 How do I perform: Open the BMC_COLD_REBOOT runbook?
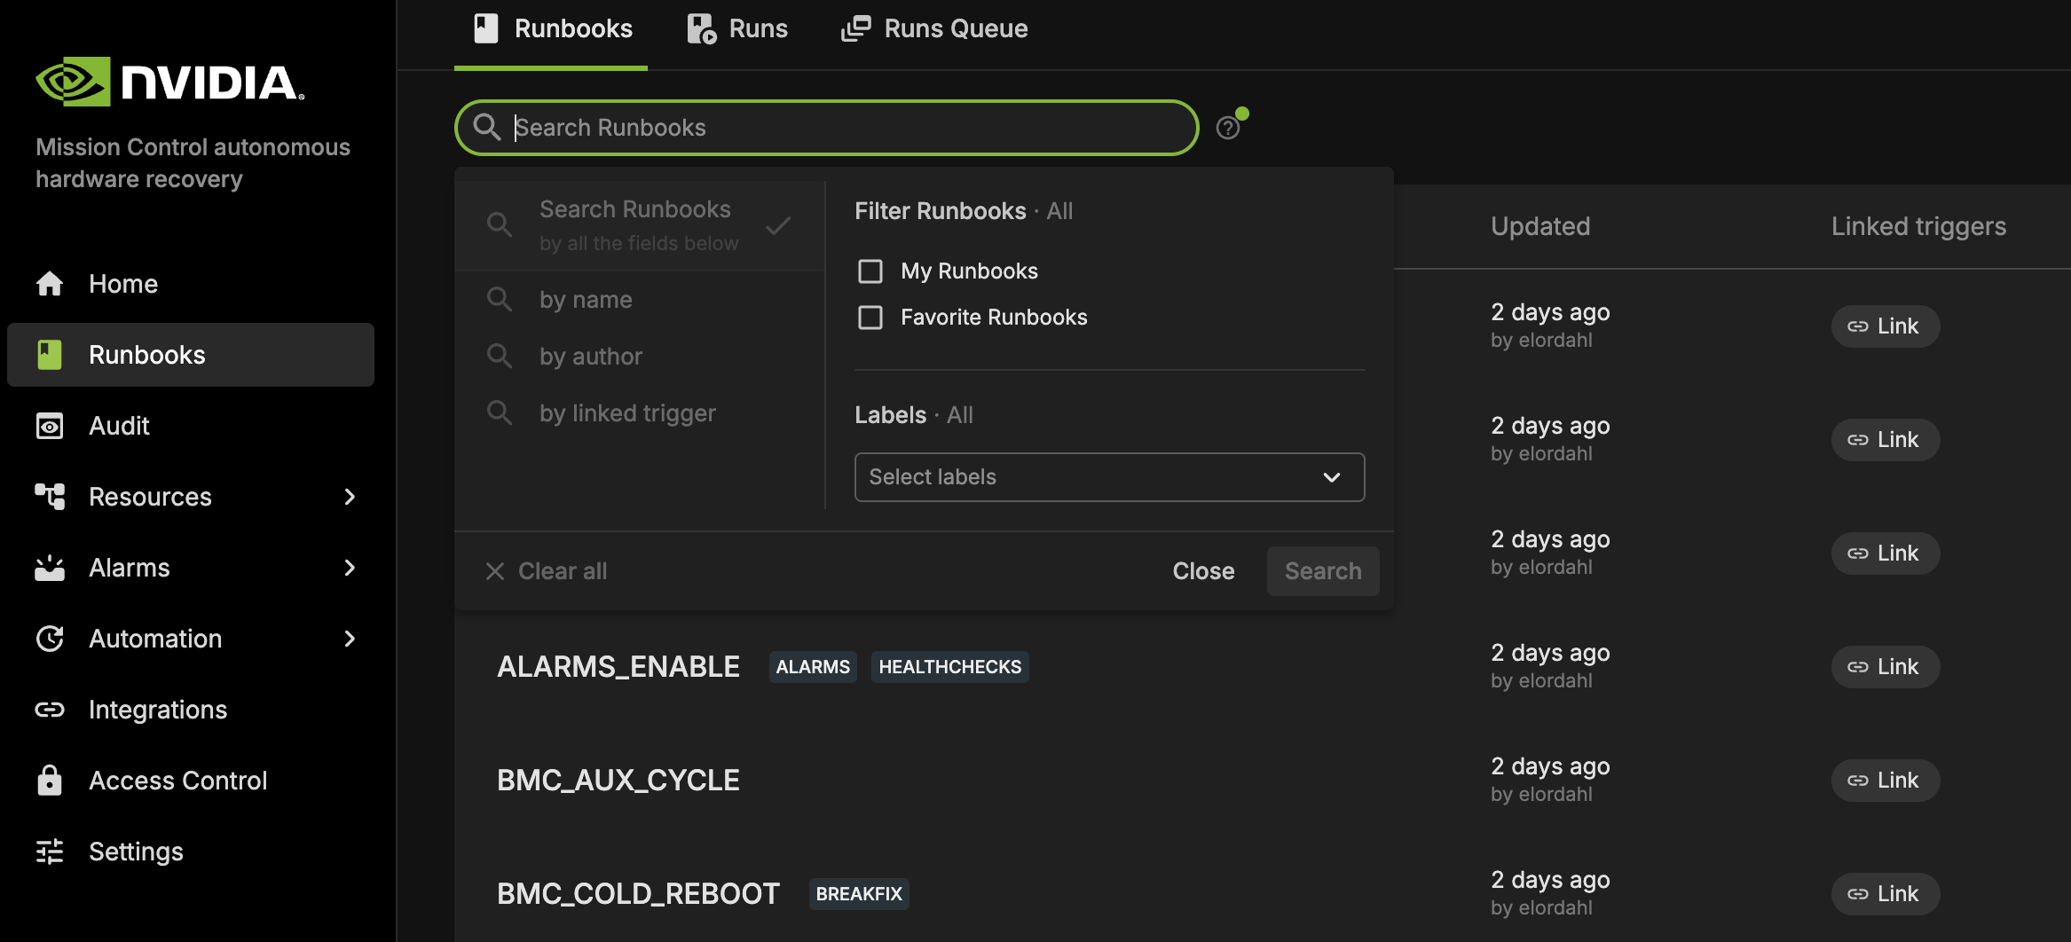[x=638, y=893]
